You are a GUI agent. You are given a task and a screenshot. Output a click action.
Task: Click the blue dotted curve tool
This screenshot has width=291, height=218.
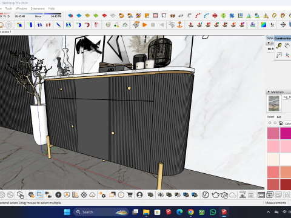[206, 16]
